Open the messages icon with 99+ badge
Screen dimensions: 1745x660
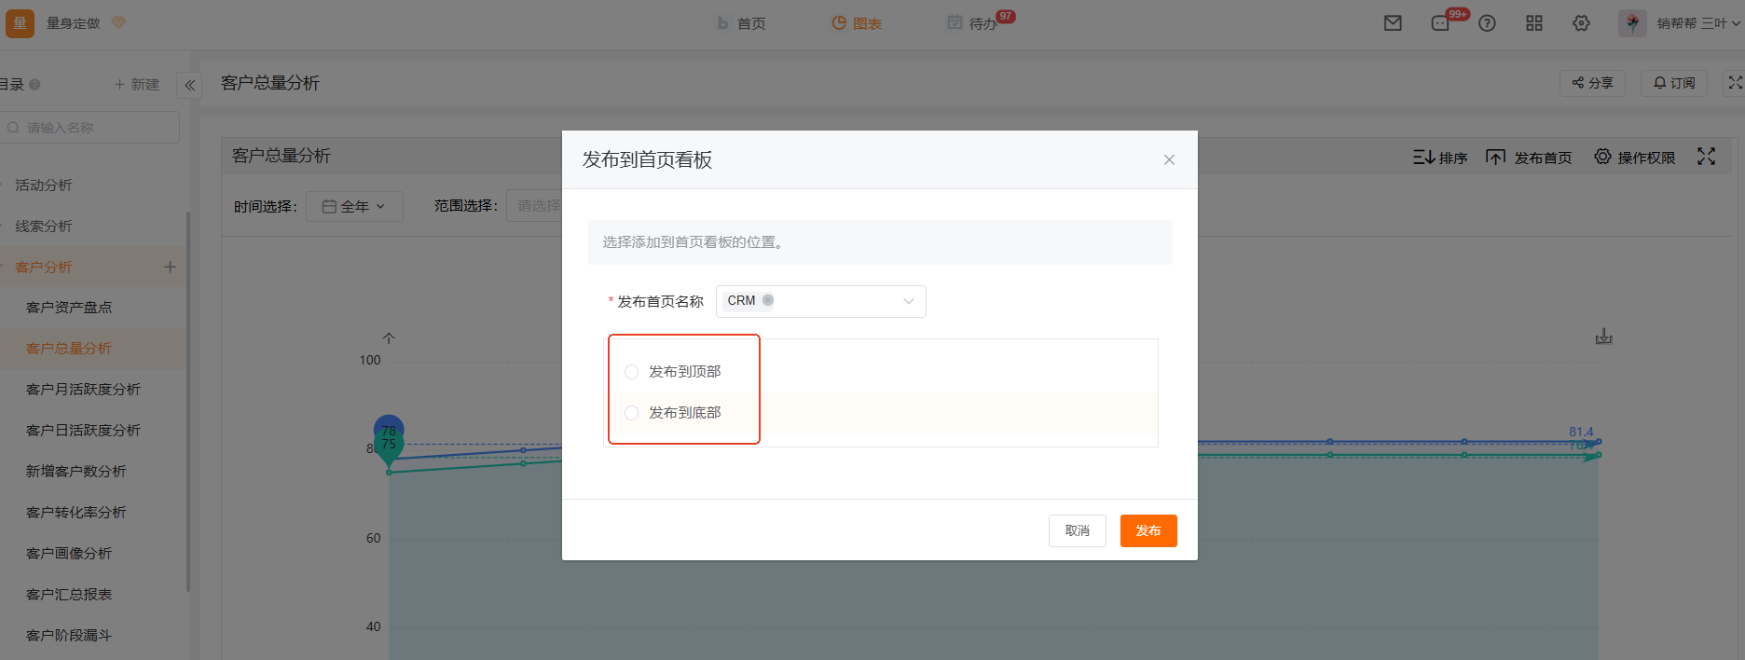click(x=1441, y=23)
